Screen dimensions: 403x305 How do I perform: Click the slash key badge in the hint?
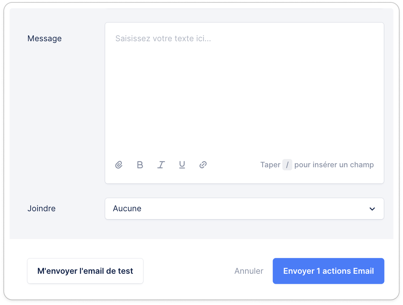pos(287,165)
